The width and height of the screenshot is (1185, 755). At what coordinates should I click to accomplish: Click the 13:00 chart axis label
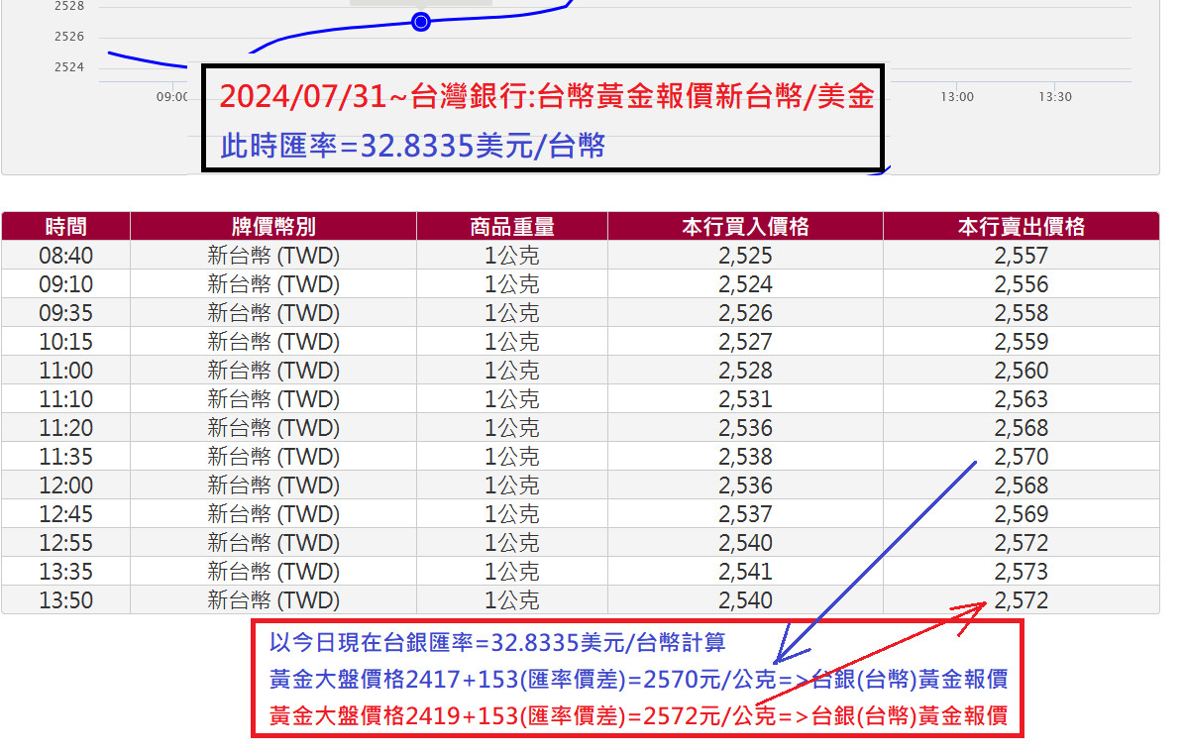[957, 97]
